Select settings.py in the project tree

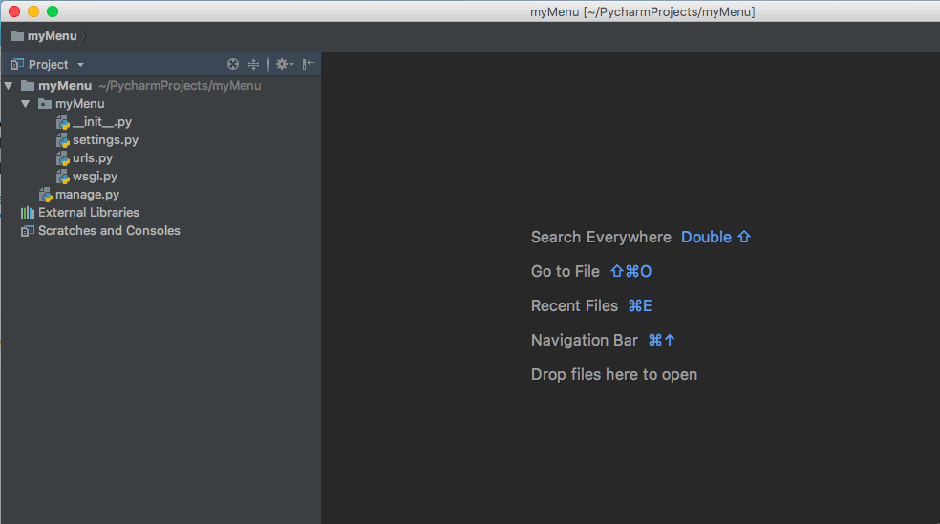click(x=105, y=140)
